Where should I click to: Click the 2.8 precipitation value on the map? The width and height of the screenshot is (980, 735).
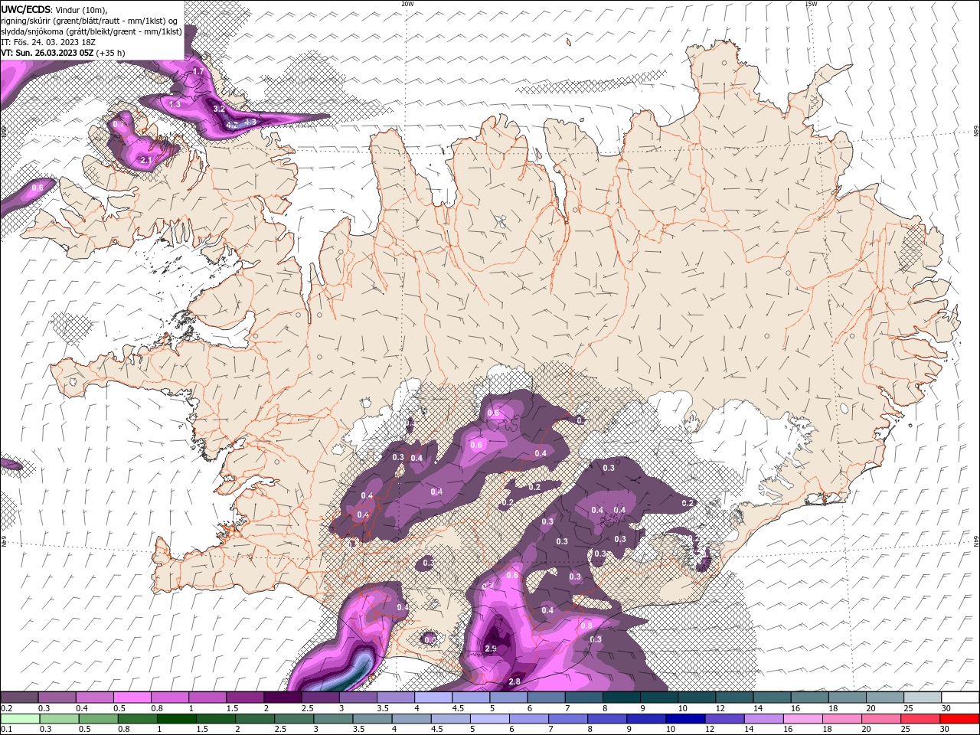(514, 681)
